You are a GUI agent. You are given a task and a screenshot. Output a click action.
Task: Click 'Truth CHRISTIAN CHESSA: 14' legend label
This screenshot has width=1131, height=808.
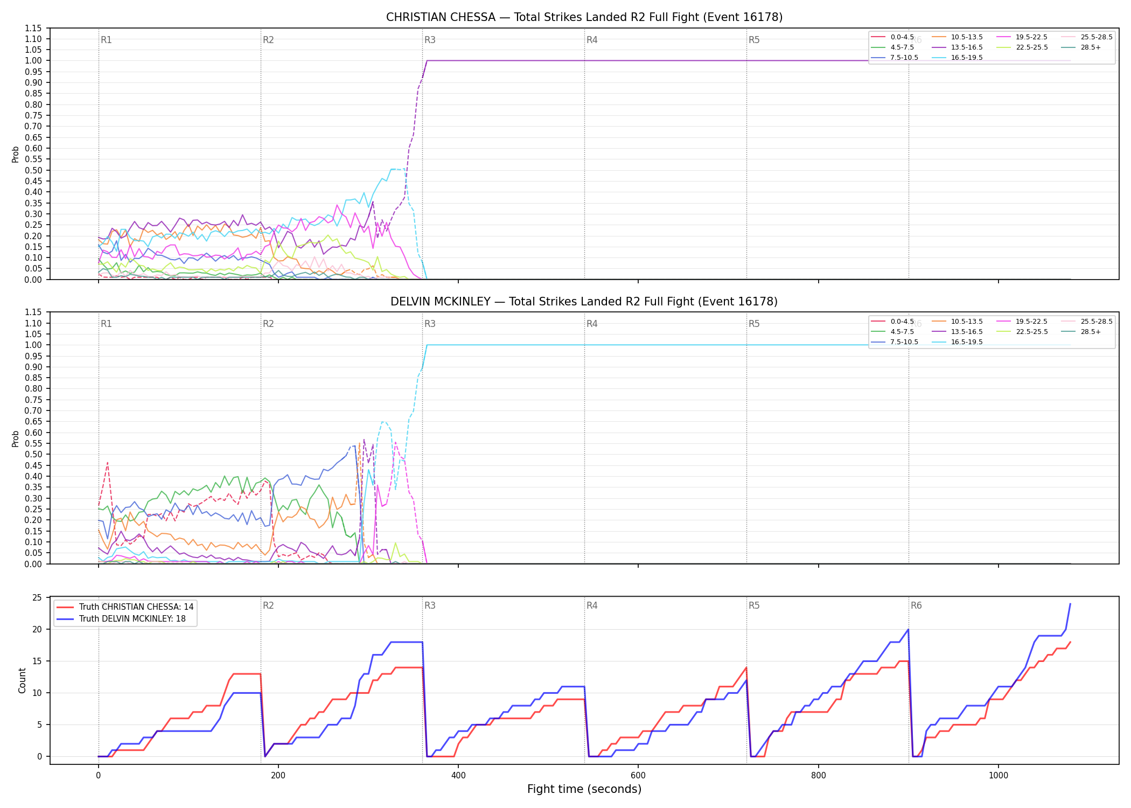(x=136, y=607)
